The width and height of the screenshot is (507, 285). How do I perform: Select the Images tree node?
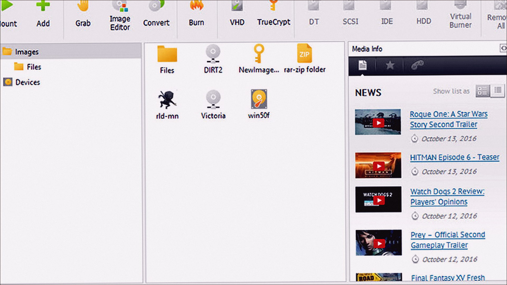coord(71,51)
